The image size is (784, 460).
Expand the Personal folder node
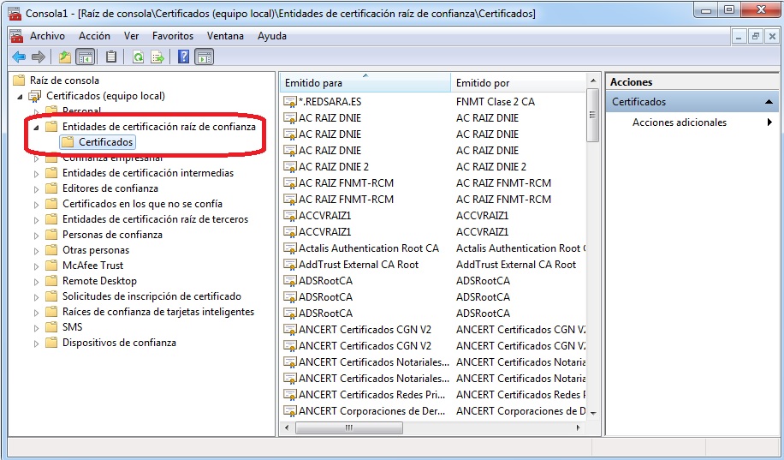pyautogui.click(x=36, y=111)
